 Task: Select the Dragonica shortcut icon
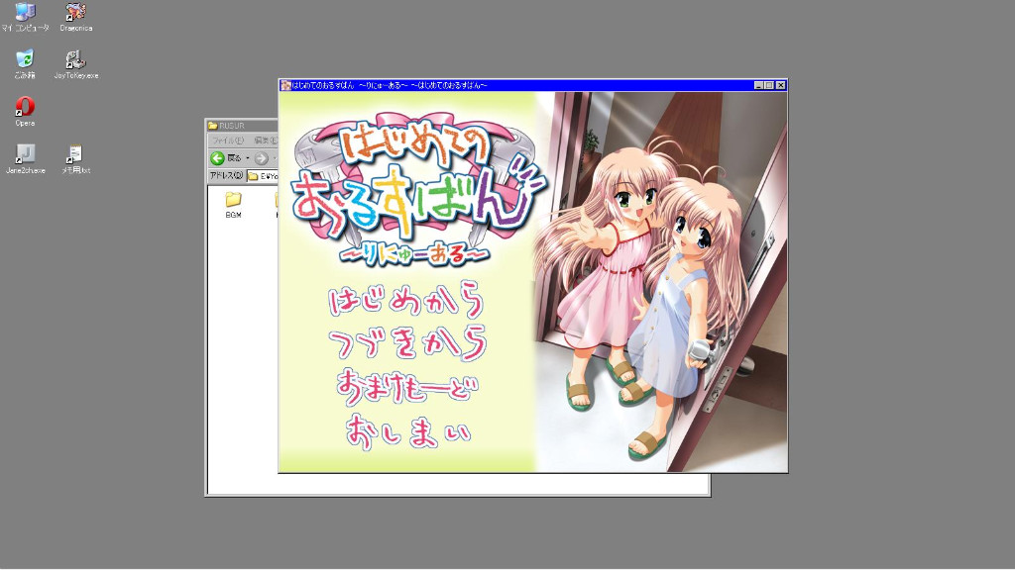point(75,16)
